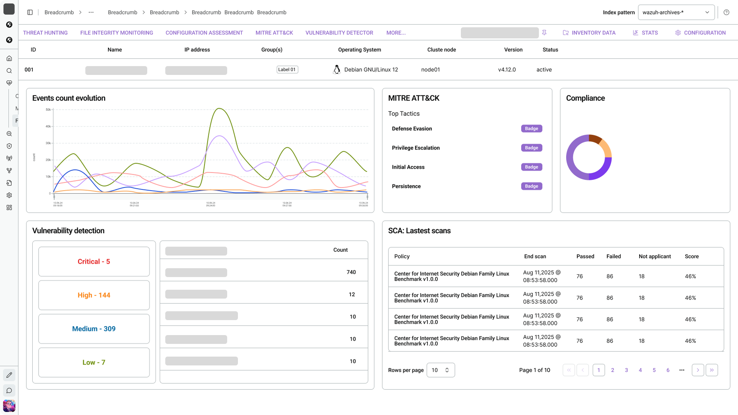Screen dimensions: 738x415
Task: Open the wazuh-archives-* index pattern dropdown
Action: [x=676, y=12]
